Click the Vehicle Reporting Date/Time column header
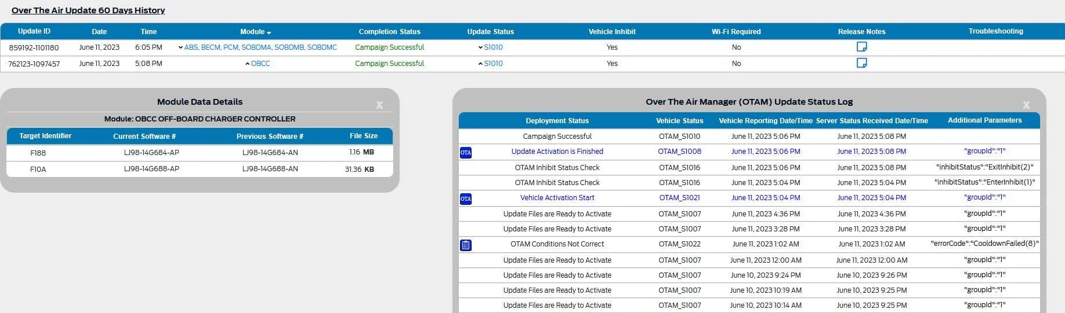Viewport: 1065px width, 313px height. 766,121
